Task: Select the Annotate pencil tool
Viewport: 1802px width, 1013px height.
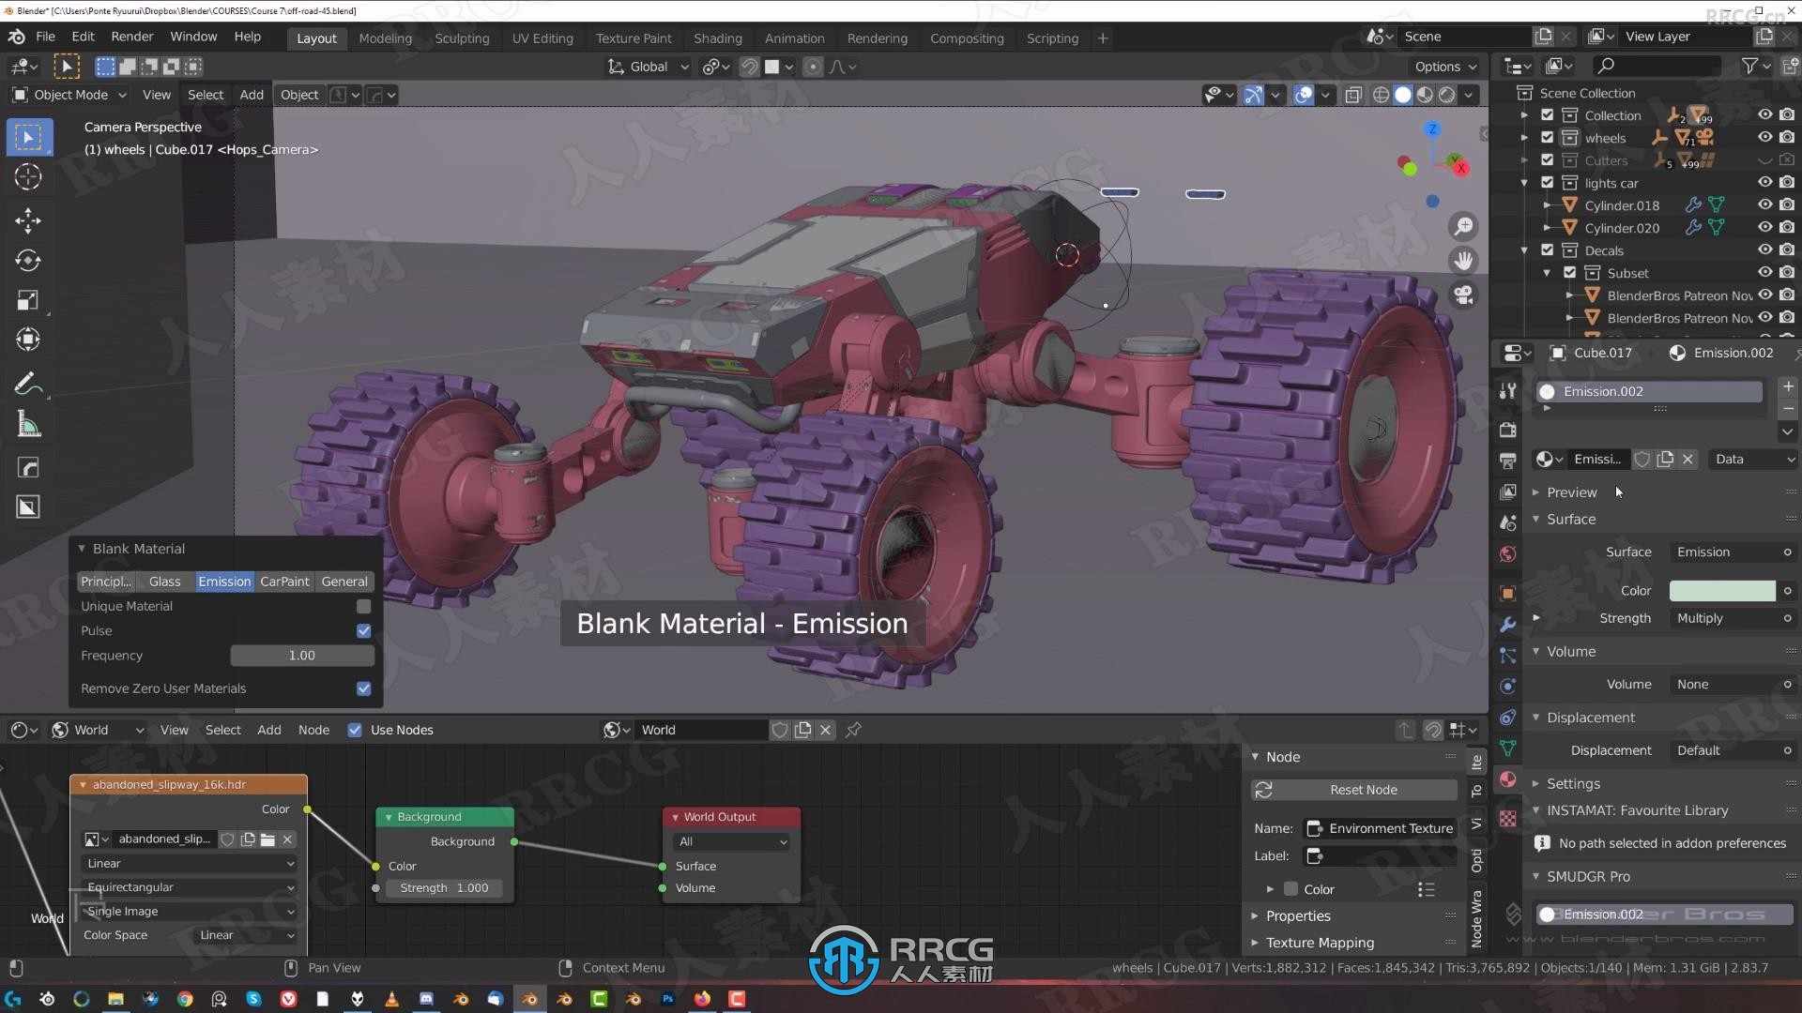Action: click(x=28, y=385)
